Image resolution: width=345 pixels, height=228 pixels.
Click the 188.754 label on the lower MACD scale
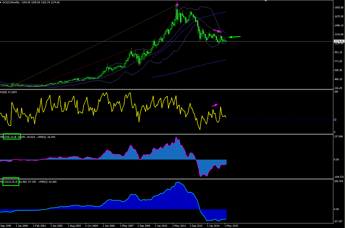tap(339, 181)
